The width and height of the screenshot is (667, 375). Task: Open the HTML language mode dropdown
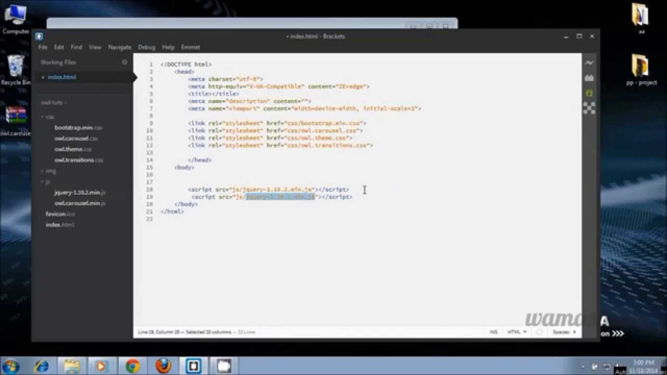click(517, 332)
